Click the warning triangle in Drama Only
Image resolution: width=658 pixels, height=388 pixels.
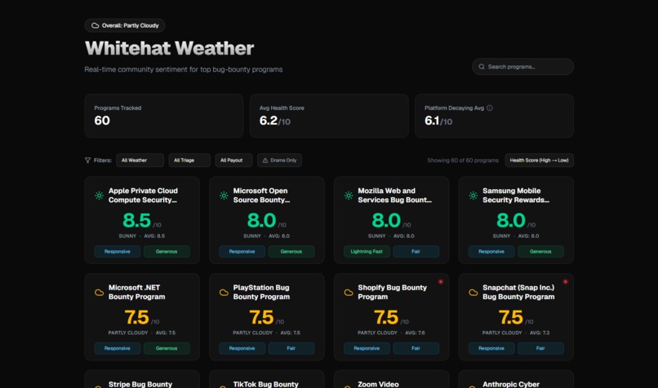(x=265, y=160)
